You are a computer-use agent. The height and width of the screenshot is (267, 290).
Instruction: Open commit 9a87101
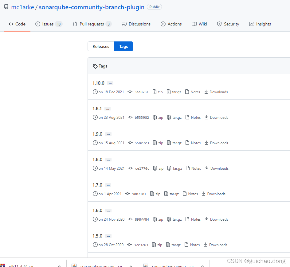(139, 194)
